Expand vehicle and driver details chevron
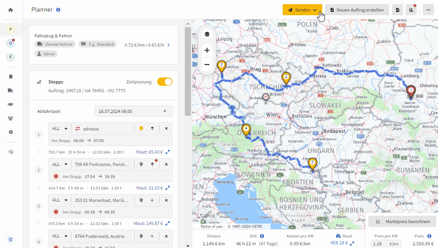The image size is (438, 248). [x=168, y=45]
